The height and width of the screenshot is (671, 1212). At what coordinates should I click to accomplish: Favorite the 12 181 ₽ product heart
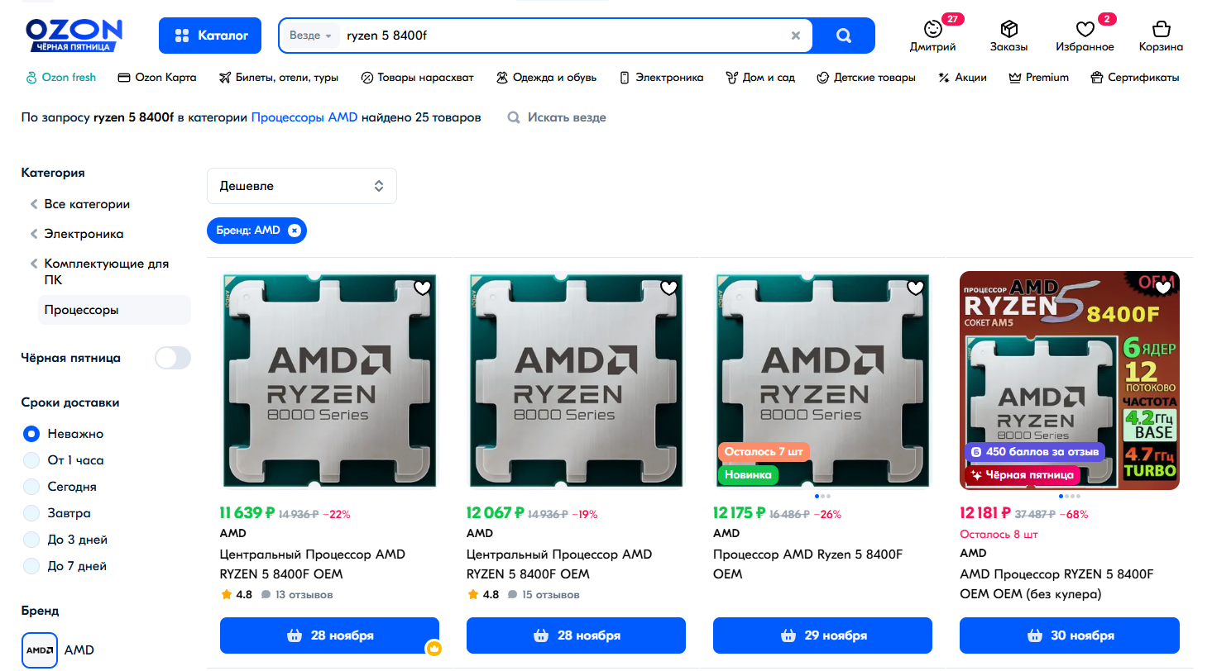coord(1162,288)
